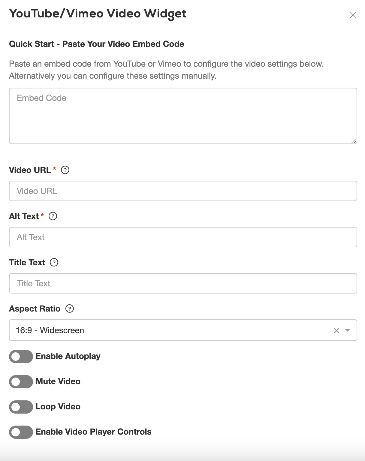
Task: Clear the 16:9 Widescreen selection
Action: pos(336,330)
